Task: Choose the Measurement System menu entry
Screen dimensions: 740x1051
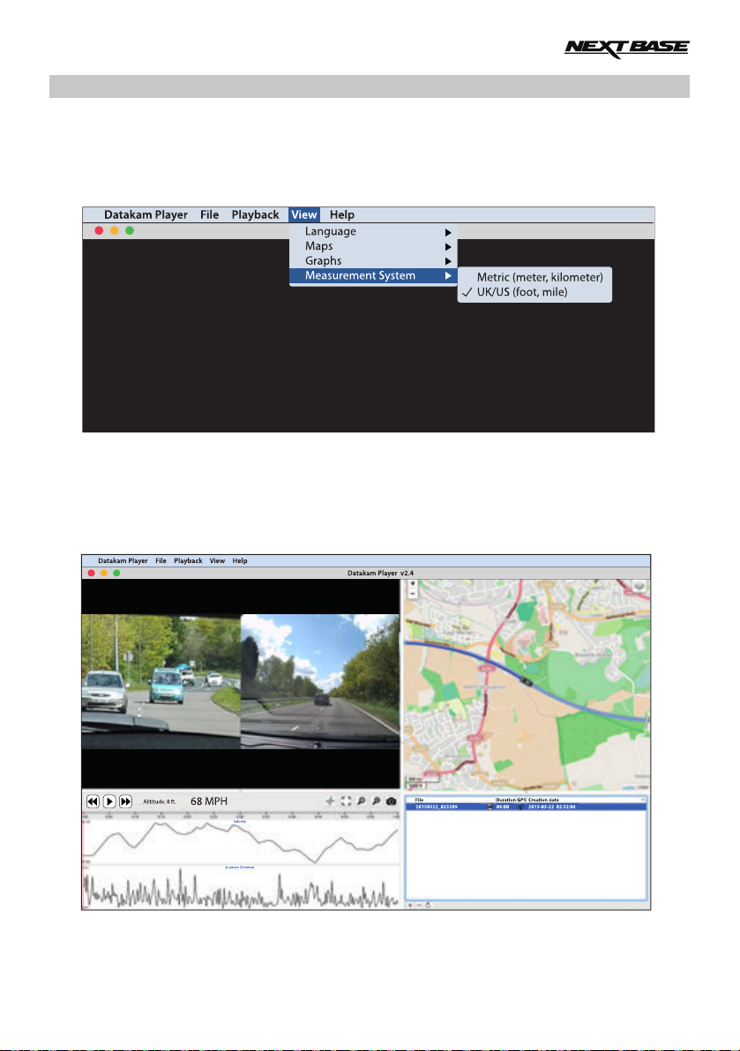Action: [373, 275]
